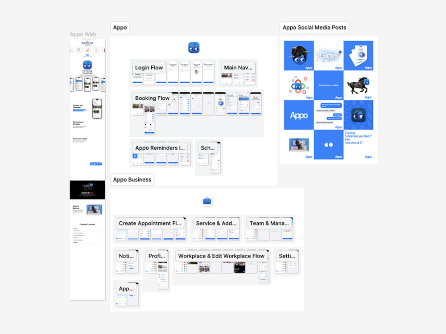446x334 pixels.
Task: Open the Sch... section label
Action: pyautogui.click(x=208, y=148)
